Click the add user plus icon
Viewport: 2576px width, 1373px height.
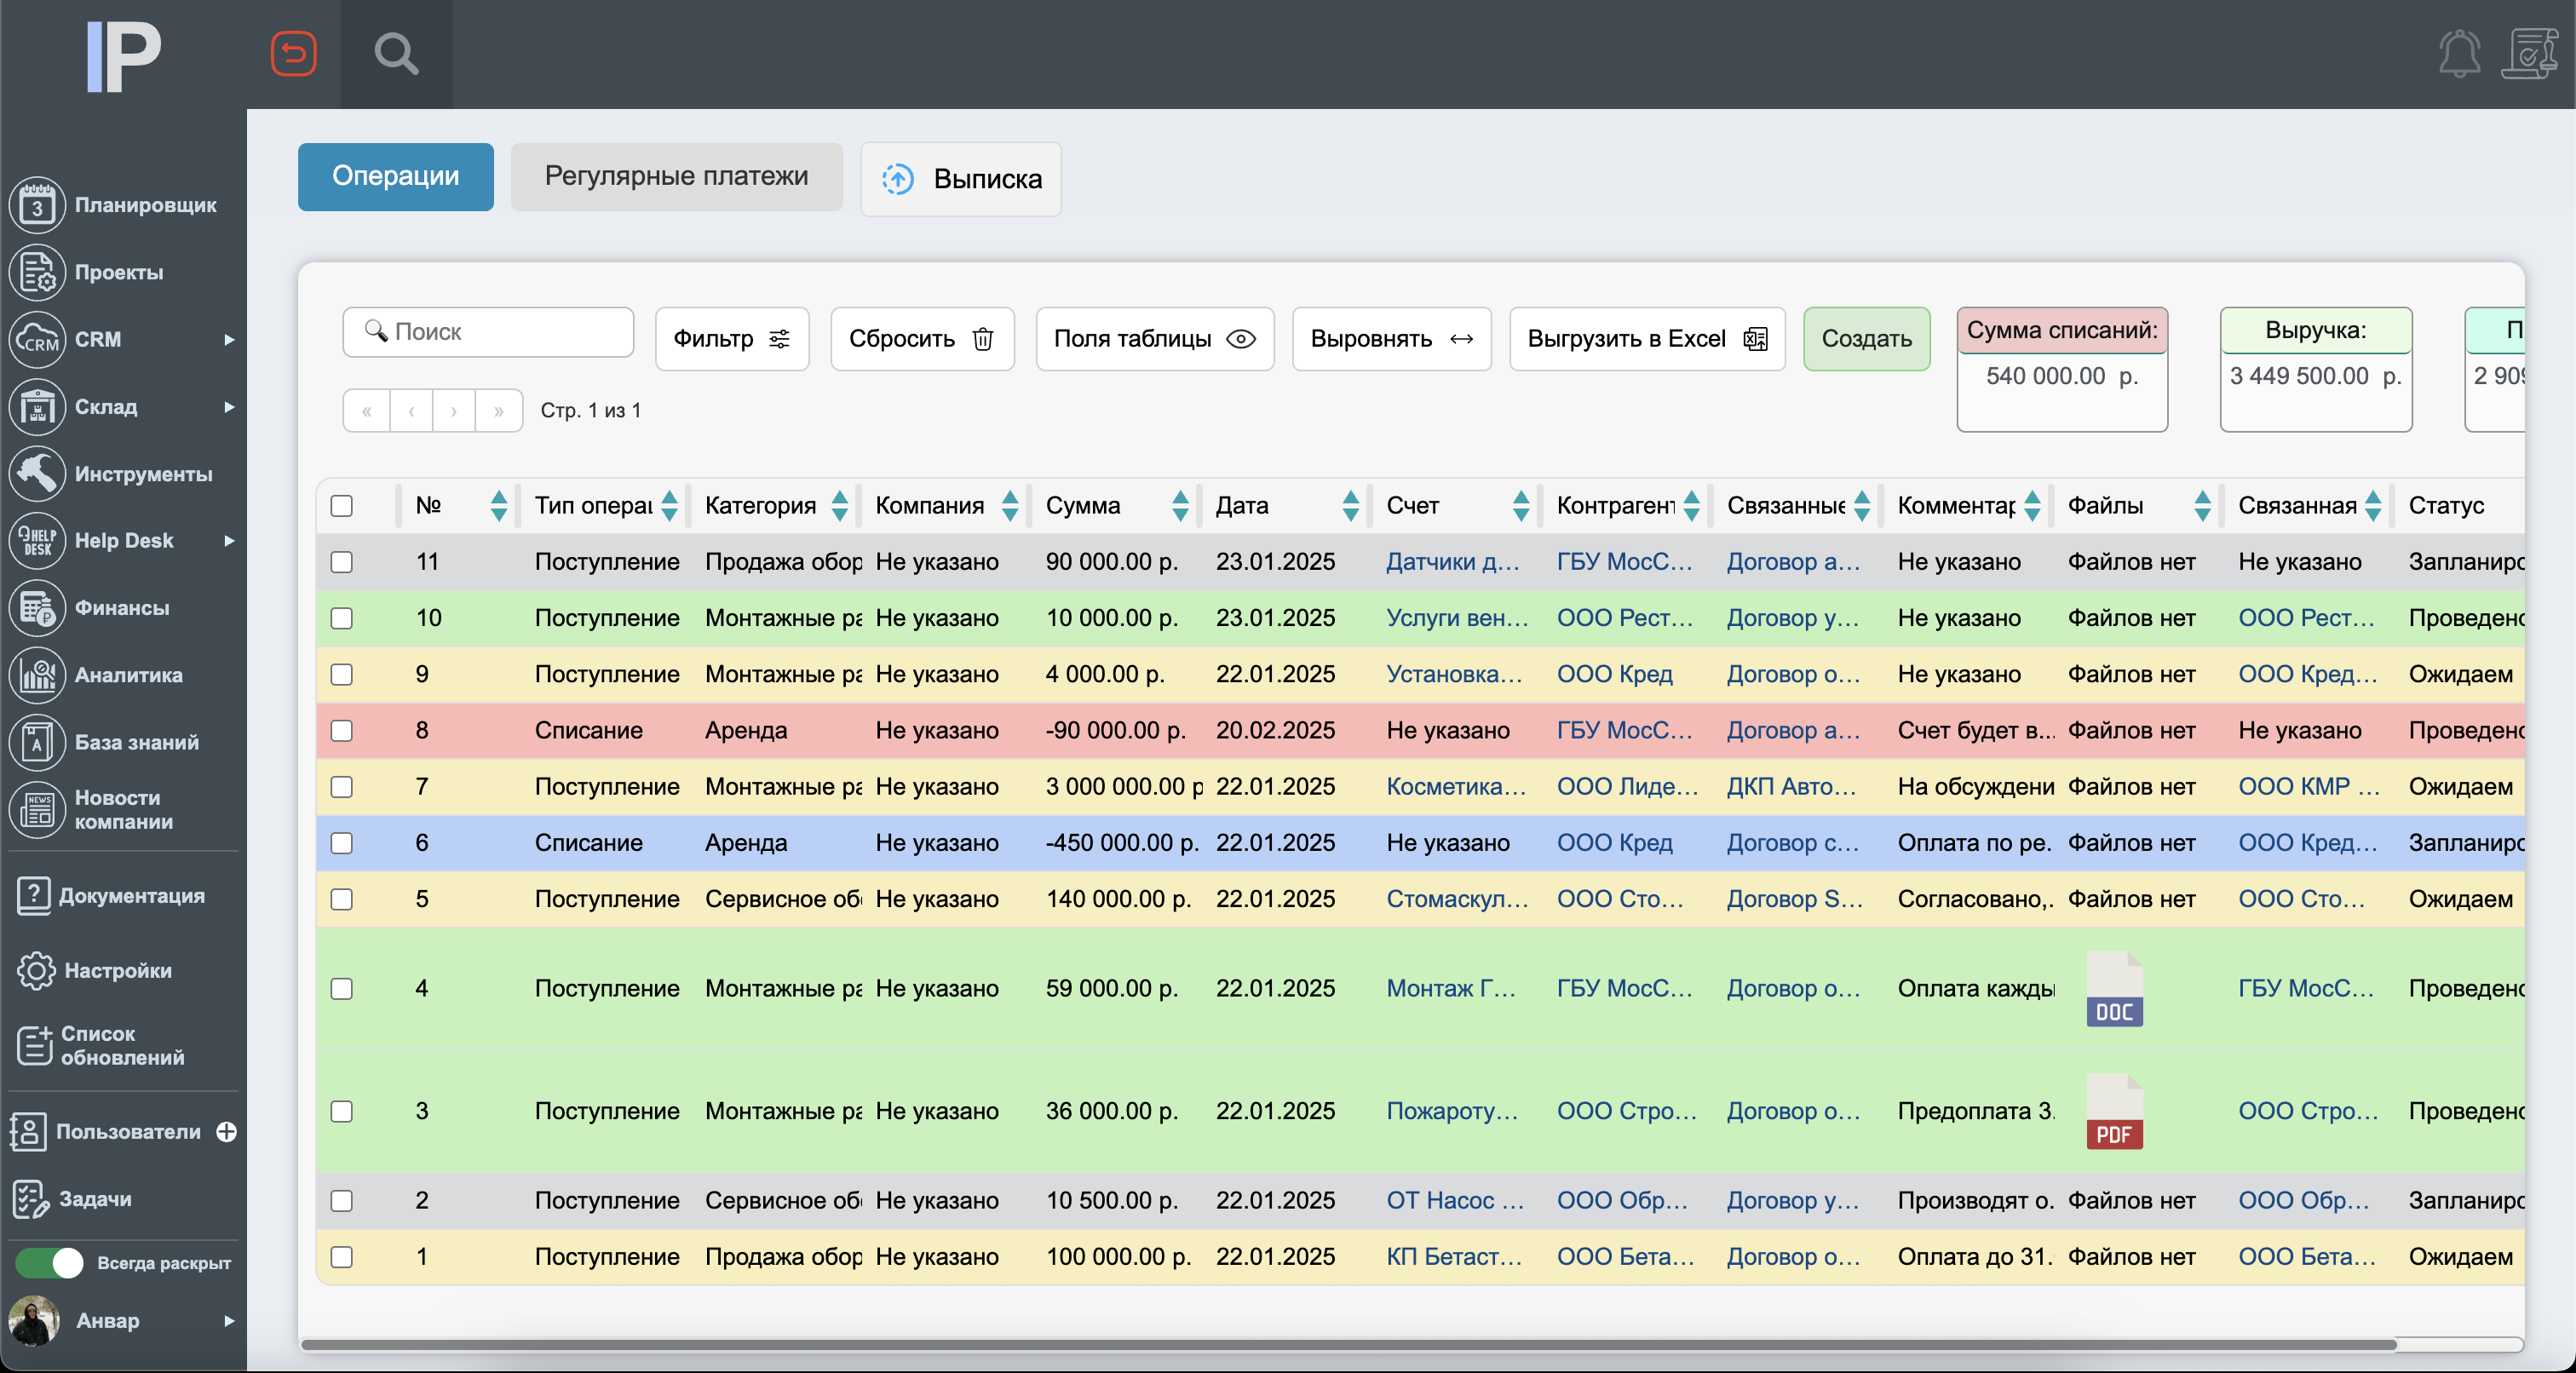pyautogui.click(x=227, y=1131)
